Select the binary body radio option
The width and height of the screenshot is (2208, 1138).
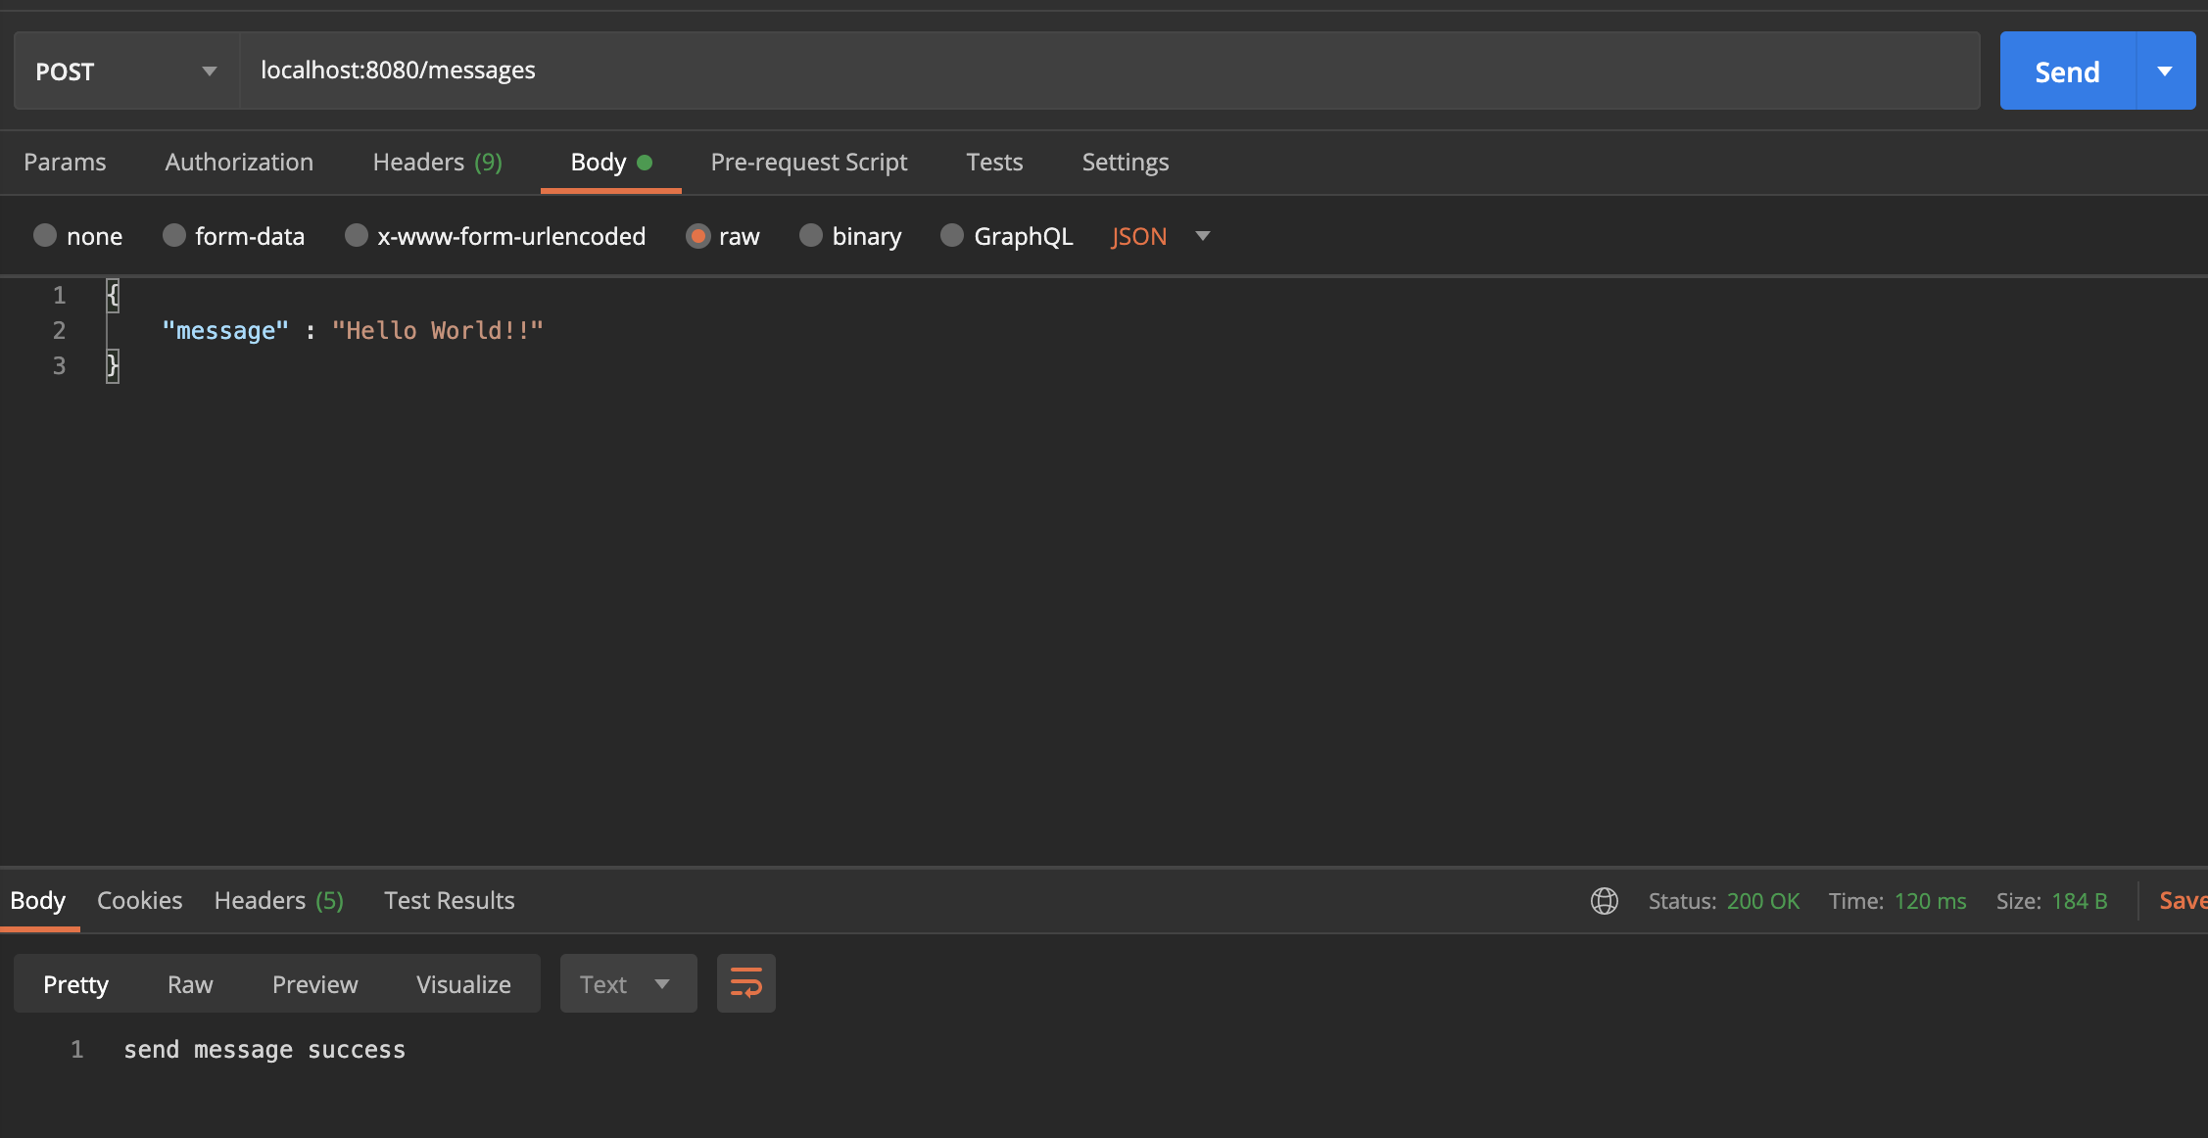[811, 236]
